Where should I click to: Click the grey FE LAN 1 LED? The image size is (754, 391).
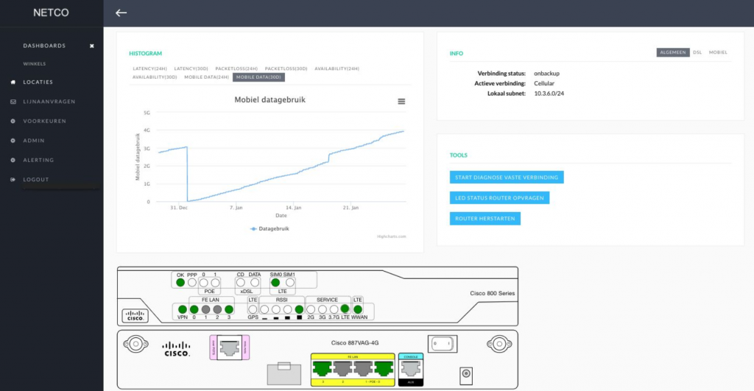(206, 309)
